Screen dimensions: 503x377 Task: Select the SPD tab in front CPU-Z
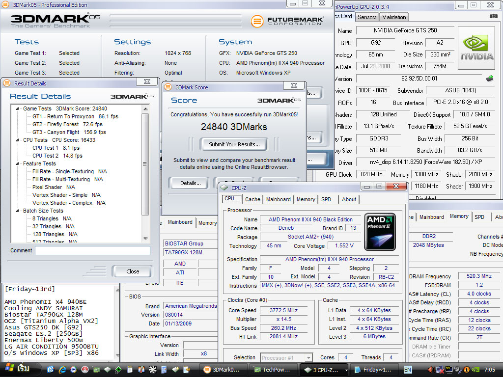point(326,199)
